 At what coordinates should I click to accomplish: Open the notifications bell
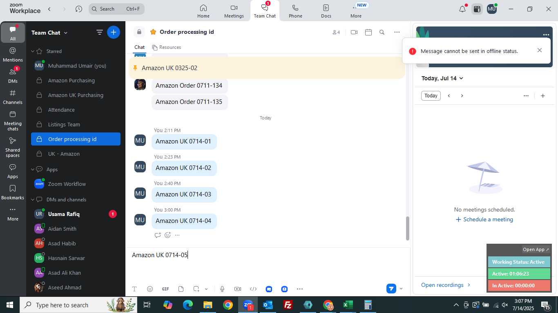click(x=462, y=9)
